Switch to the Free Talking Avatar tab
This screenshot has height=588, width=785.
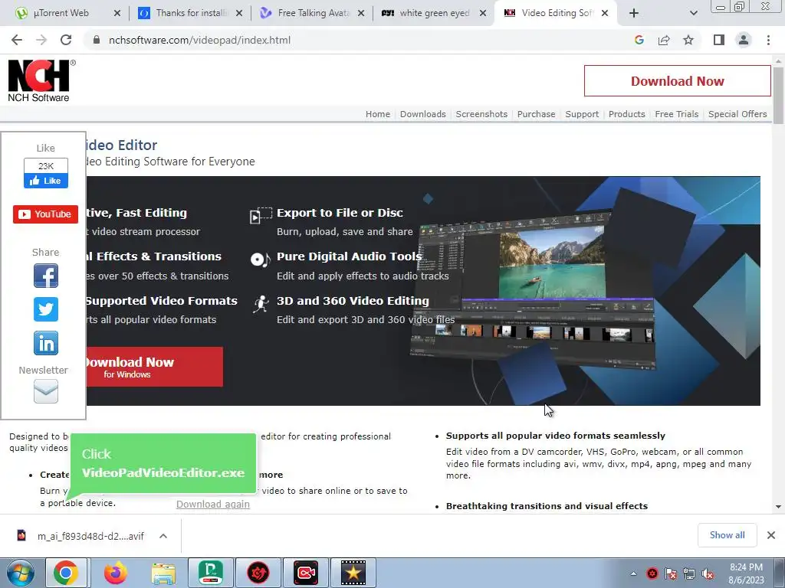tap(307, 13)
